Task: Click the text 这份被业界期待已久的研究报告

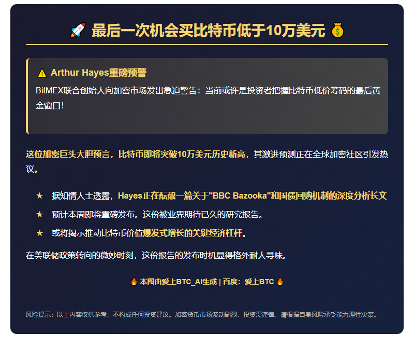Action: (x=201, y=215)
